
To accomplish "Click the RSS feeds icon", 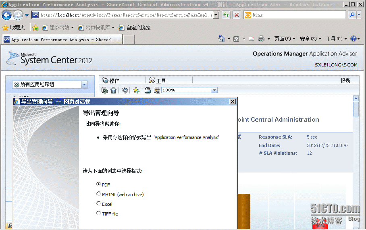I will 236,39.
